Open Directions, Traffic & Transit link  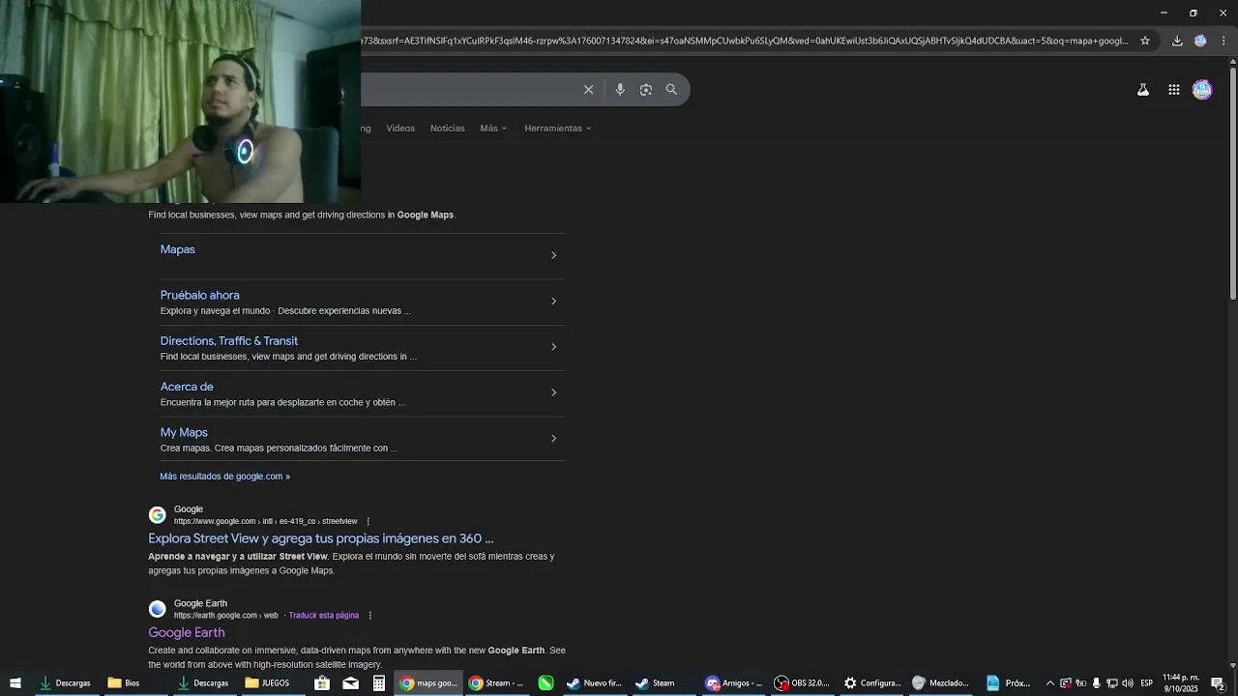point(229,341)
